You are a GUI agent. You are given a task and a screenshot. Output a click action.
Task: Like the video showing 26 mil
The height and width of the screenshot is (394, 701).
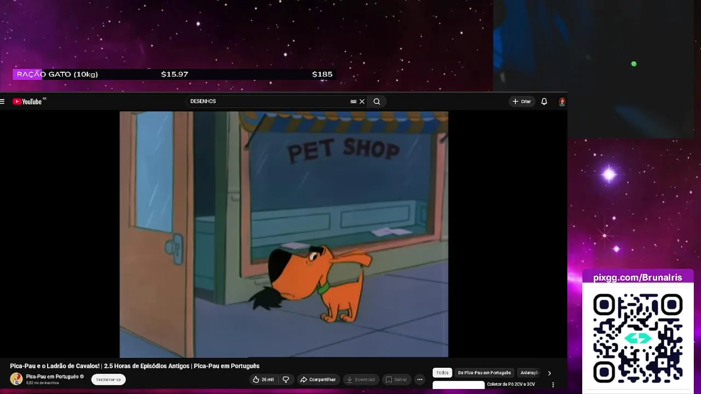pyautogui.click(x=263, y=379)
